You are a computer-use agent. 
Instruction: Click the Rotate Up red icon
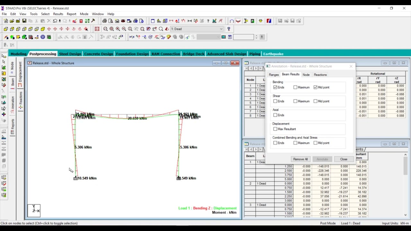[x=49, y=29]
